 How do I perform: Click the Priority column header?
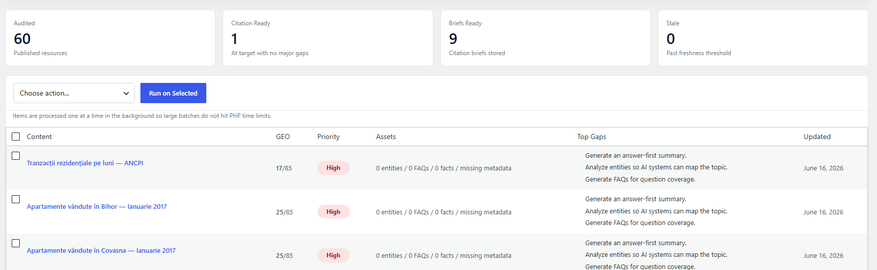pyautogui.click(x=328, y=137)
